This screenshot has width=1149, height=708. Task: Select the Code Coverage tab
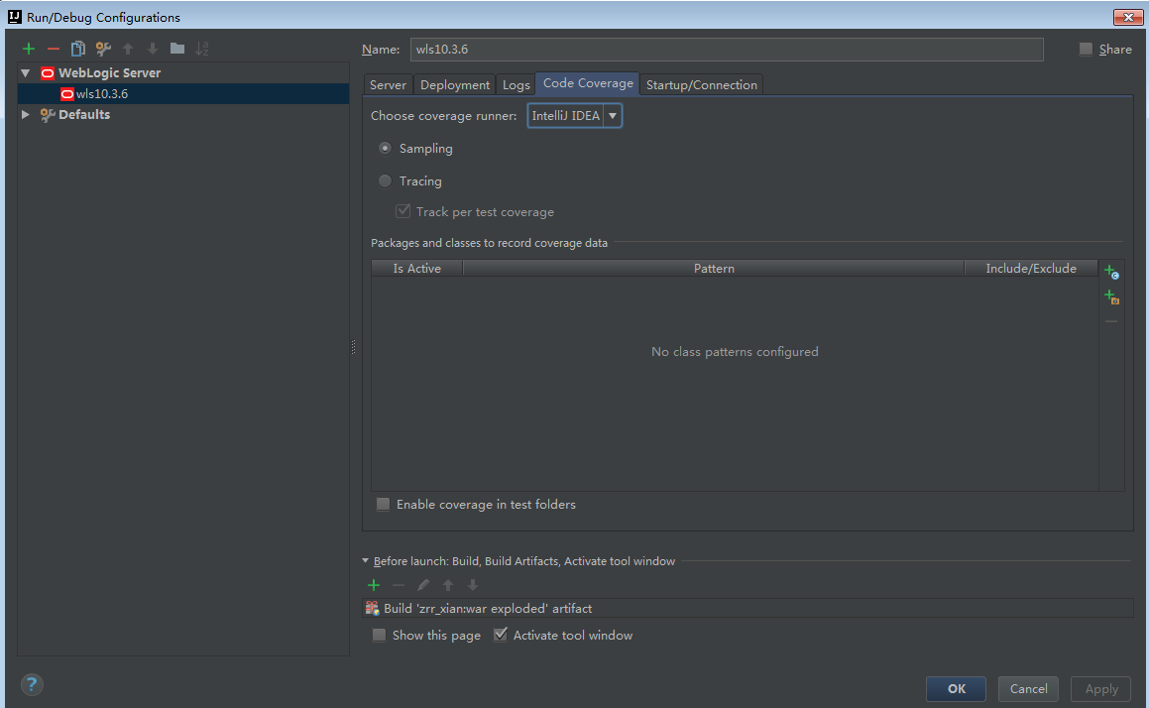click(x=588, y=83)
